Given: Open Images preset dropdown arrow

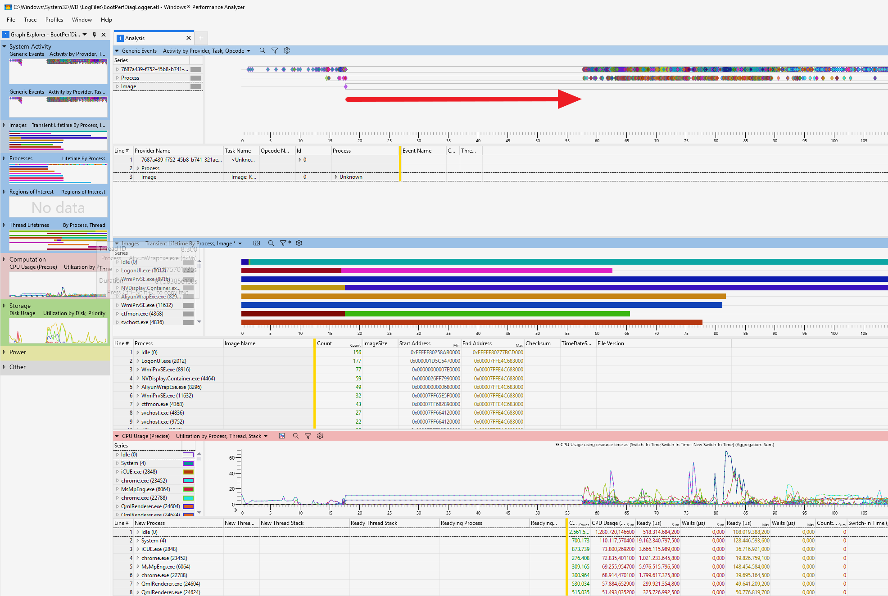Looking at the screenshot, I should (x=240, y=244).
